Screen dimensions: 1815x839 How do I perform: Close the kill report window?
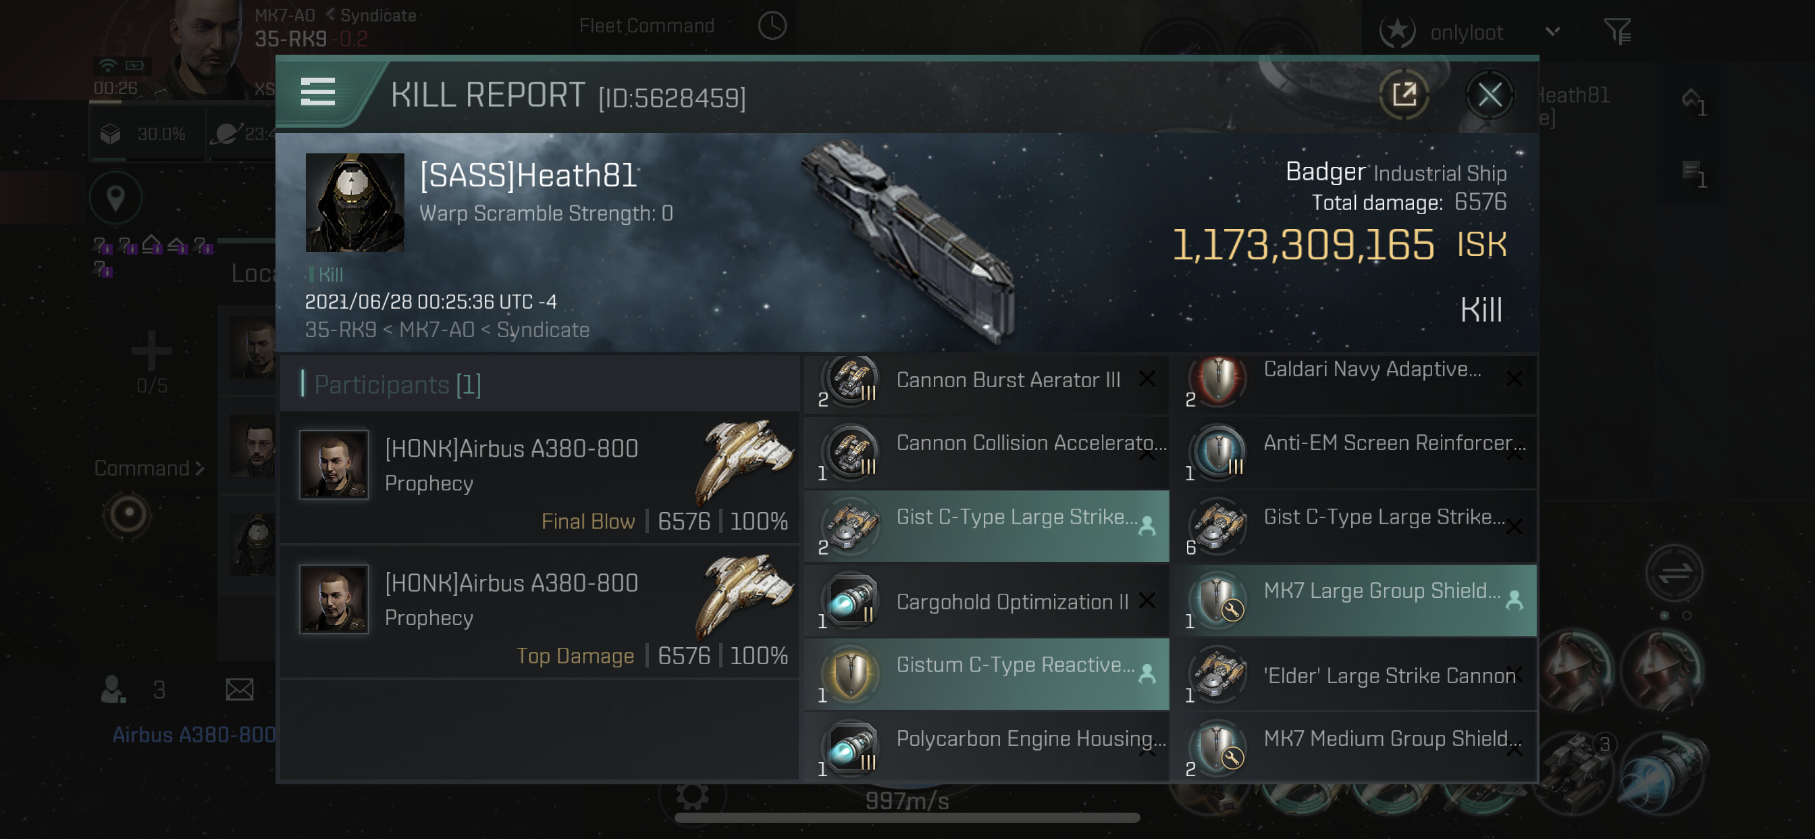click(x=1489, y=95)
